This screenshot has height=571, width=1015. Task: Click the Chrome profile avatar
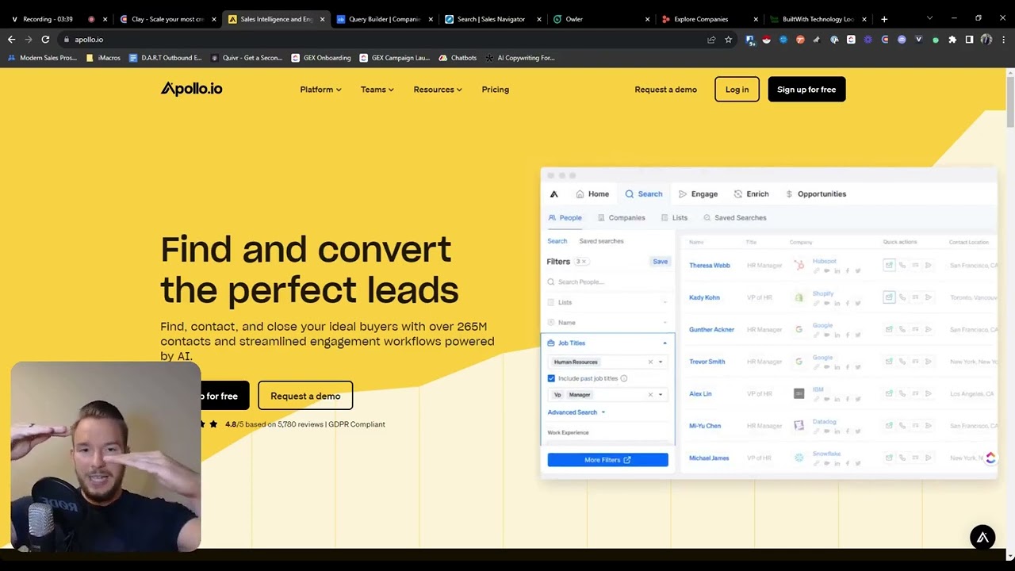[x=986, y=39]
